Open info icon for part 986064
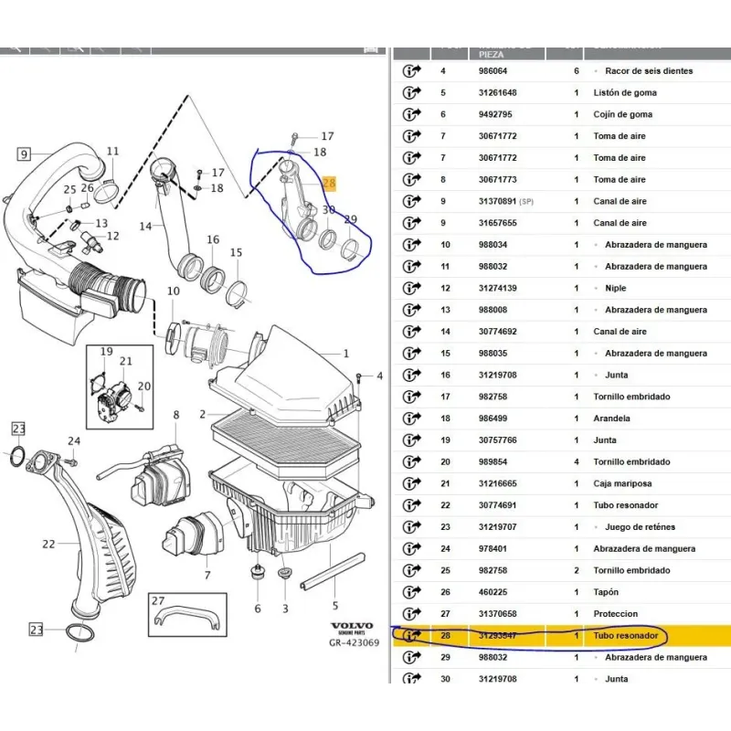The image size is (731, 731). (x=410, y=70)
